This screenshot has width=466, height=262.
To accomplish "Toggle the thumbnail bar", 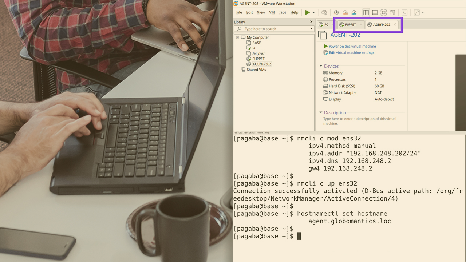I will coord(375,12).
